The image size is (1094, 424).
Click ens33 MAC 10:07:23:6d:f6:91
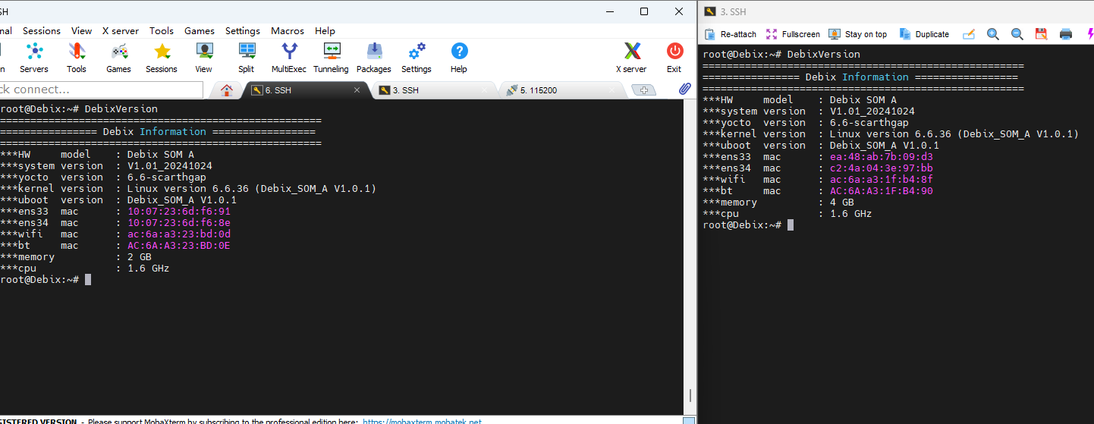pyautogui.click(x=178, y=212)
